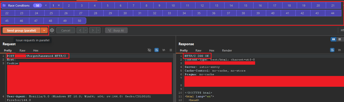Image resolution: width=344 pixels, height=102 pixels.
Task: Switch Request view to Raw tab
Action: (x=22, y=50)
